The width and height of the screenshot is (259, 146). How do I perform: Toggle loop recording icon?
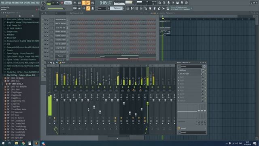click(x=93, y=3)
